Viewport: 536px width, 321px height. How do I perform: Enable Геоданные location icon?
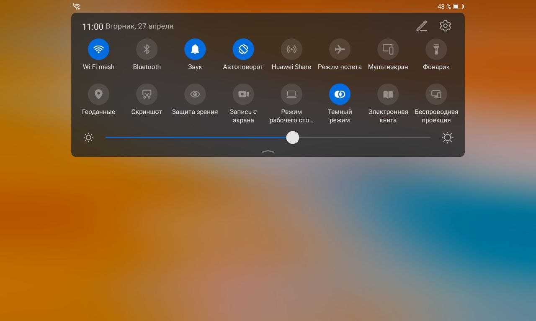tap(98, 94)
